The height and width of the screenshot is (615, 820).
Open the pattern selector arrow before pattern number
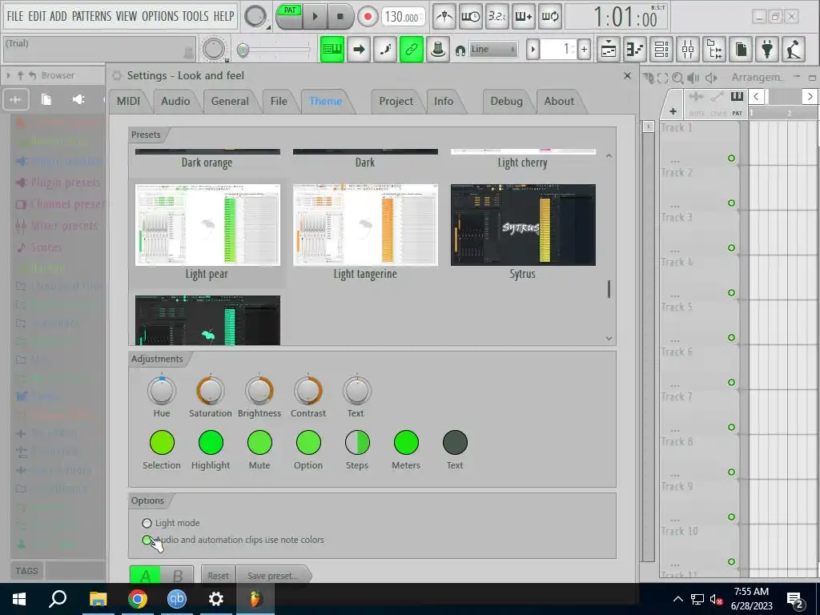533,49
